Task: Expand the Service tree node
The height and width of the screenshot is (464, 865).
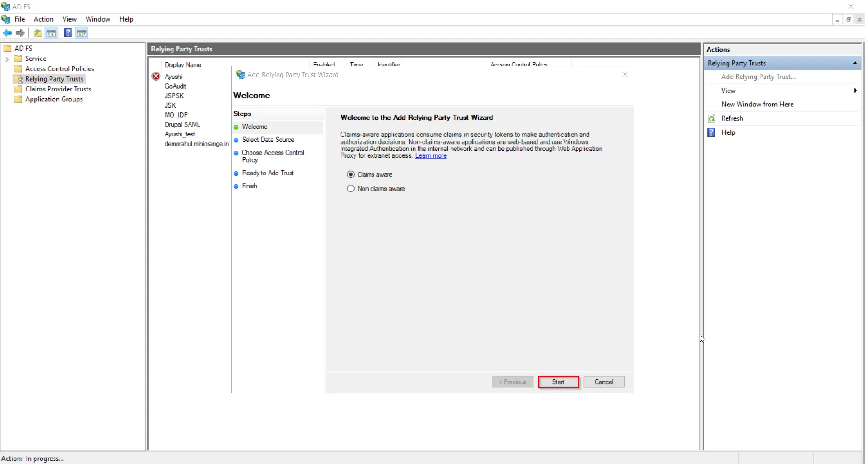Action: (x=7, y=59)
